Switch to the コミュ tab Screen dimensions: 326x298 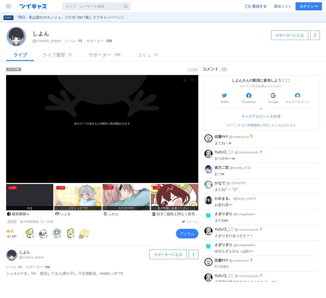(x=148, y=55)
